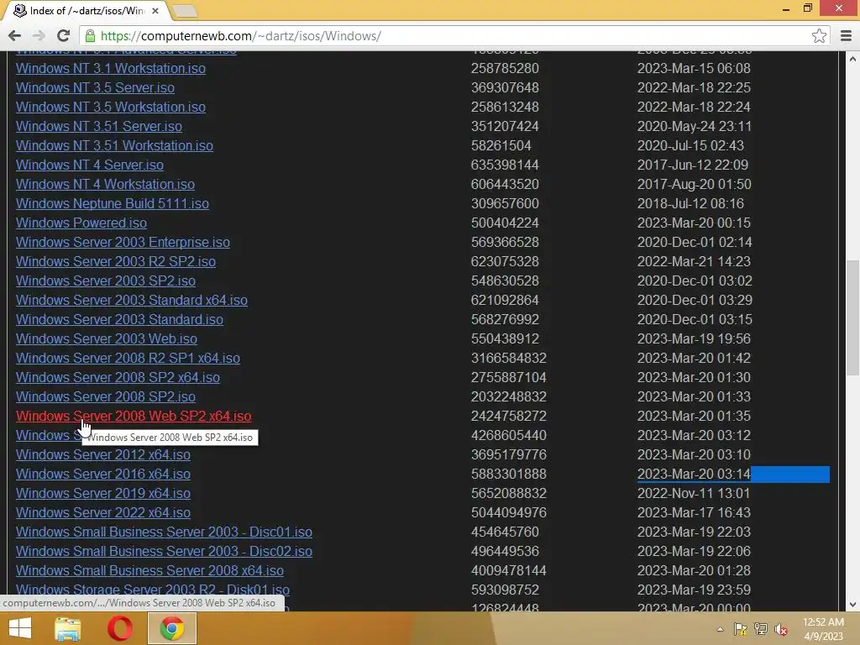Open Windows Server 2003 Standard.iso link
860x645 pixels.
[119, 319]
